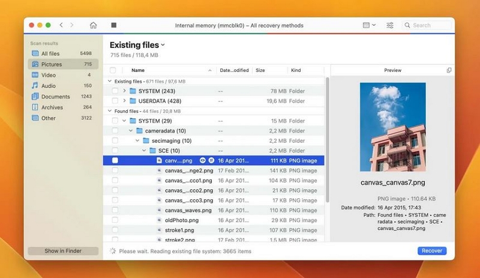The width and height of the screenshot is (480, 278).
Task: Click the Other icon in sidebar
Action: 35,118
